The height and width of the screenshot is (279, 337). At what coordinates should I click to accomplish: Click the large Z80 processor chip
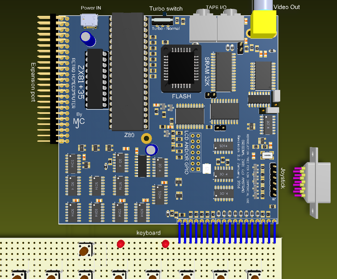click(x=128, y=72)
